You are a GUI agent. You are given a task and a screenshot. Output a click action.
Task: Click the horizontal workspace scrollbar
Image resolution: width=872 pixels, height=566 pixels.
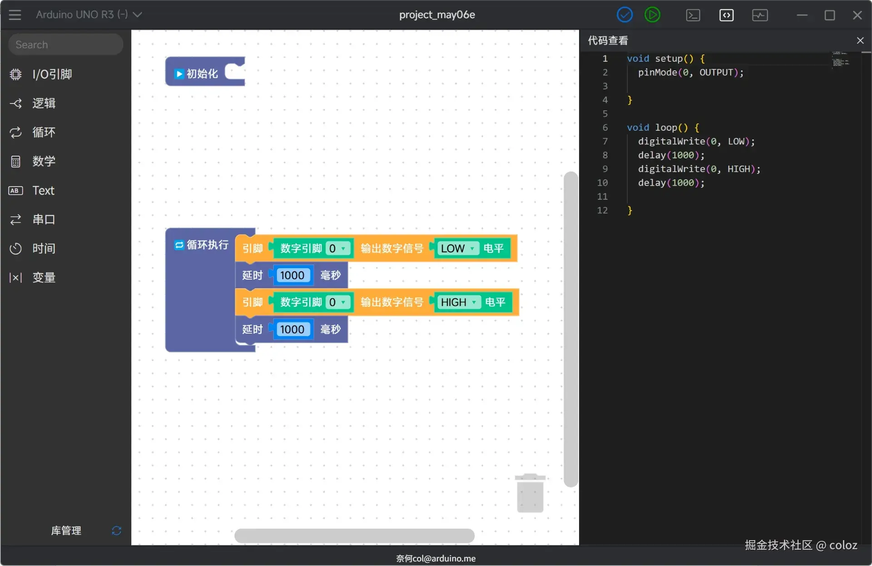point(354,536)
